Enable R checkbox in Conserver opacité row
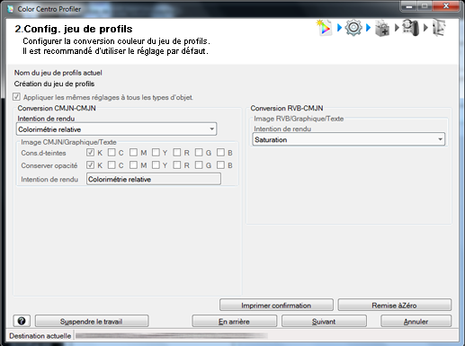 pyautogui.click(x=177, y=165)
